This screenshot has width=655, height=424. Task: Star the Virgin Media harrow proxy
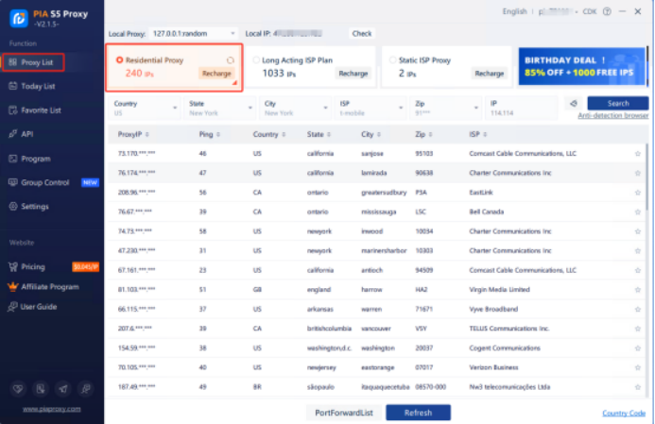point(637,290)
